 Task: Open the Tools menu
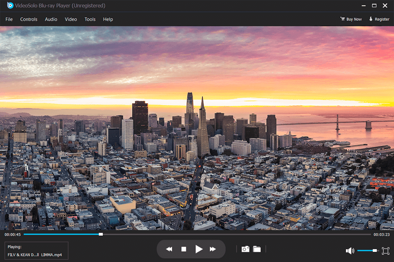click(90, 19)
